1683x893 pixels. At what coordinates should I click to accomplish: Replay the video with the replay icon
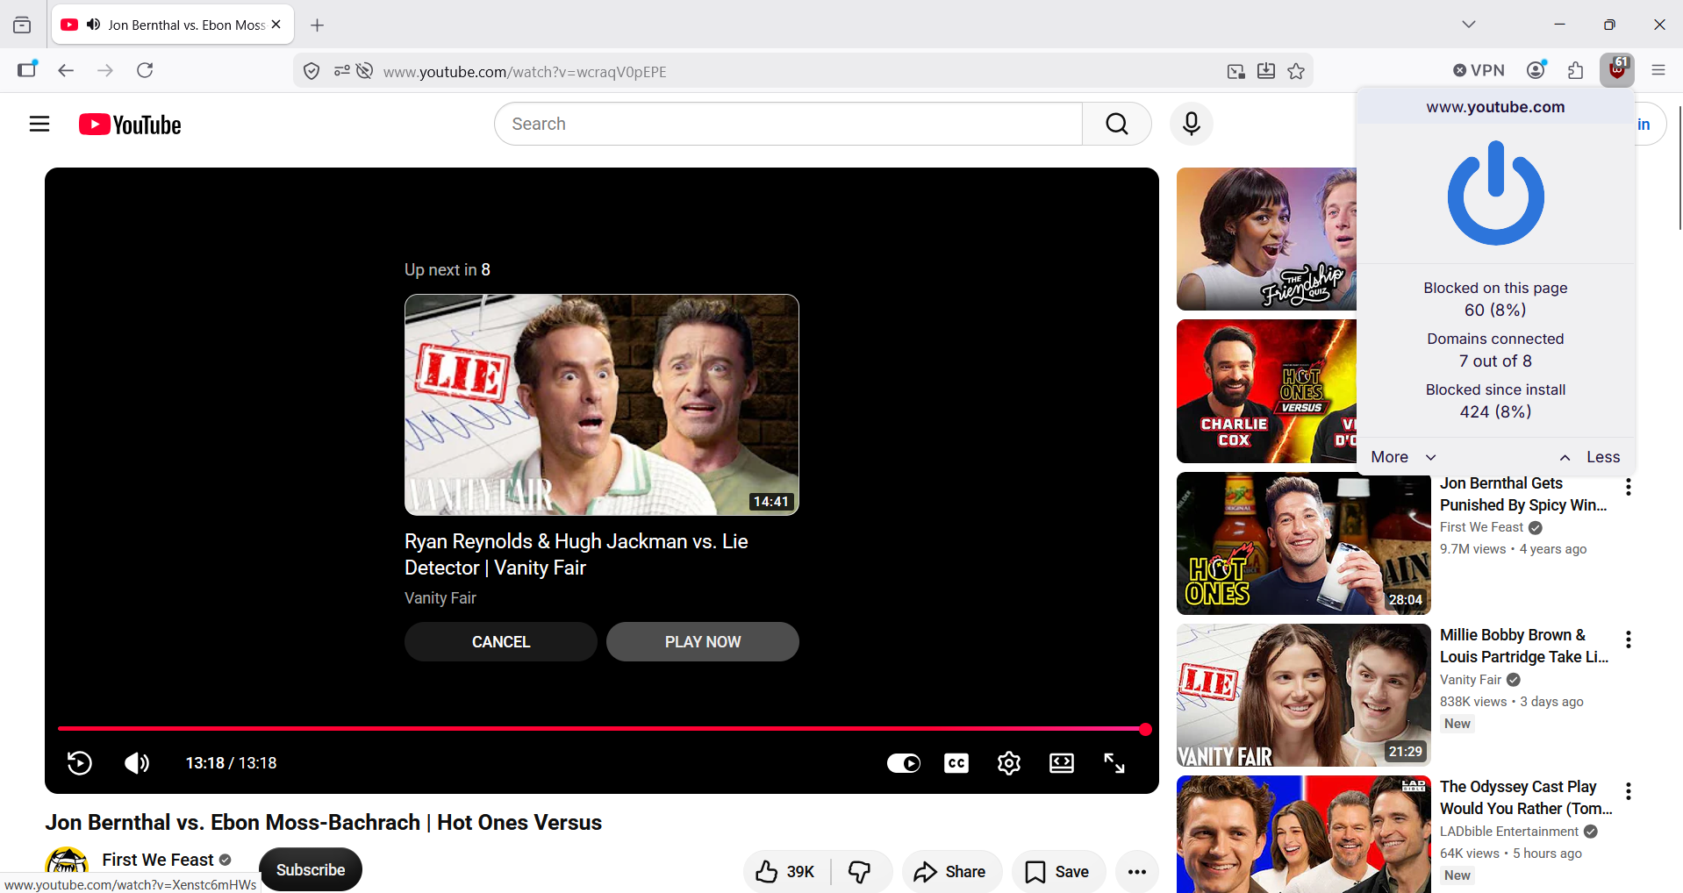click(x=80, y=763)
